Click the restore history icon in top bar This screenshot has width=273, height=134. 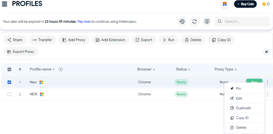pyautogui.click(x=182, y=22)
